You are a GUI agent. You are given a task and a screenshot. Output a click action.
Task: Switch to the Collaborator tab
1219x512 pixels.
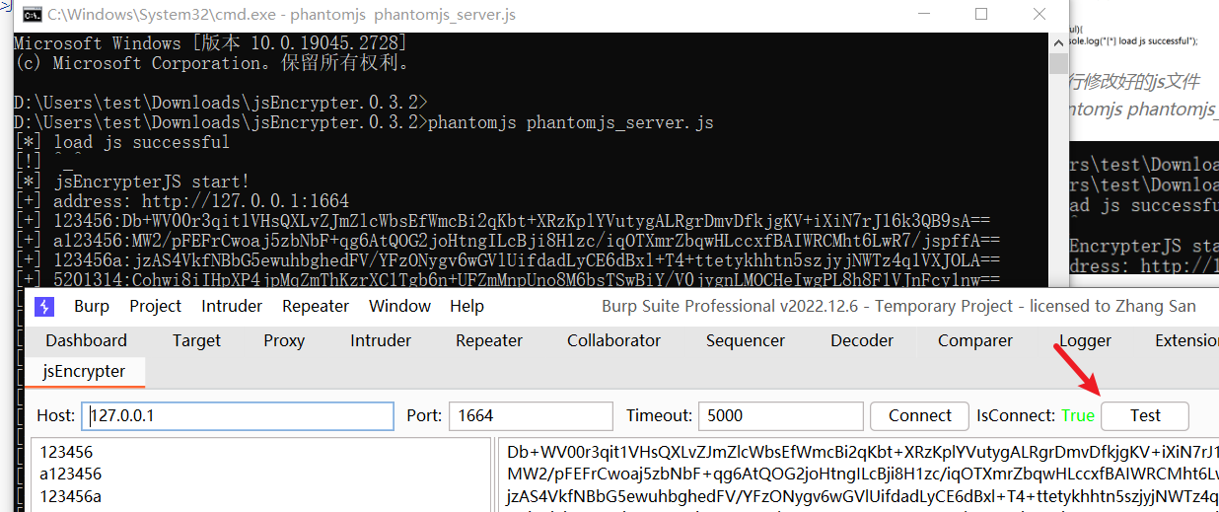tap(613, 340)
